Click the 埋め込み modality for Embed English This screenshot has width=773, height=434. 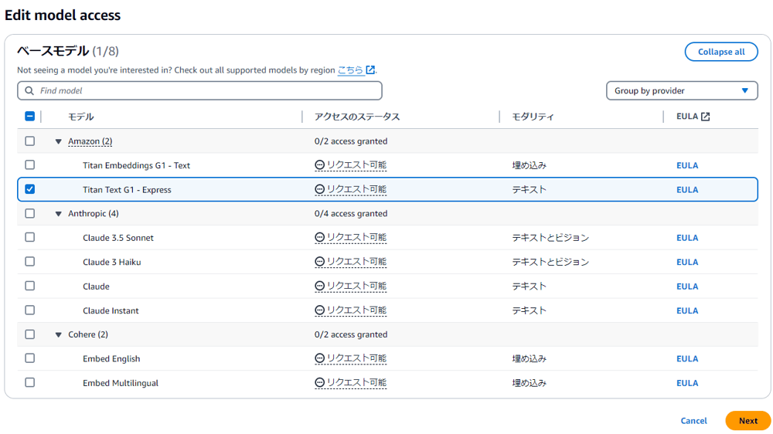coord(529,358)
